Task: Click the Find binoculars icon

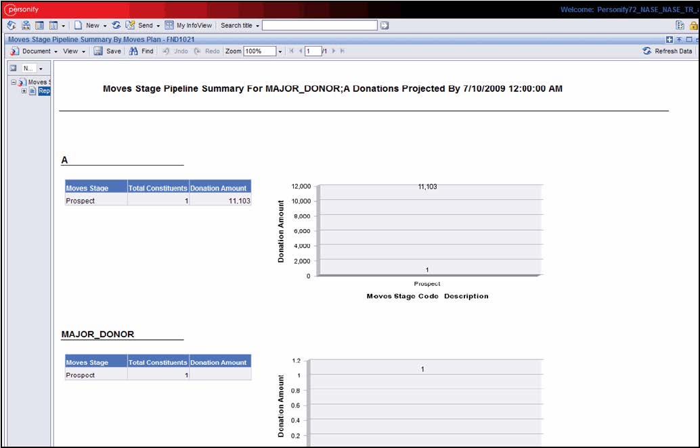Action: click(133, 51)
